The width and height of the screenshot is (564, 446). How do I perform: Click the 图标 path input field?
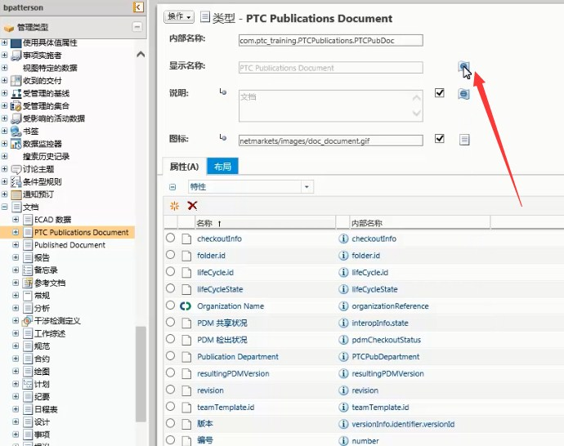pos(330,140)
